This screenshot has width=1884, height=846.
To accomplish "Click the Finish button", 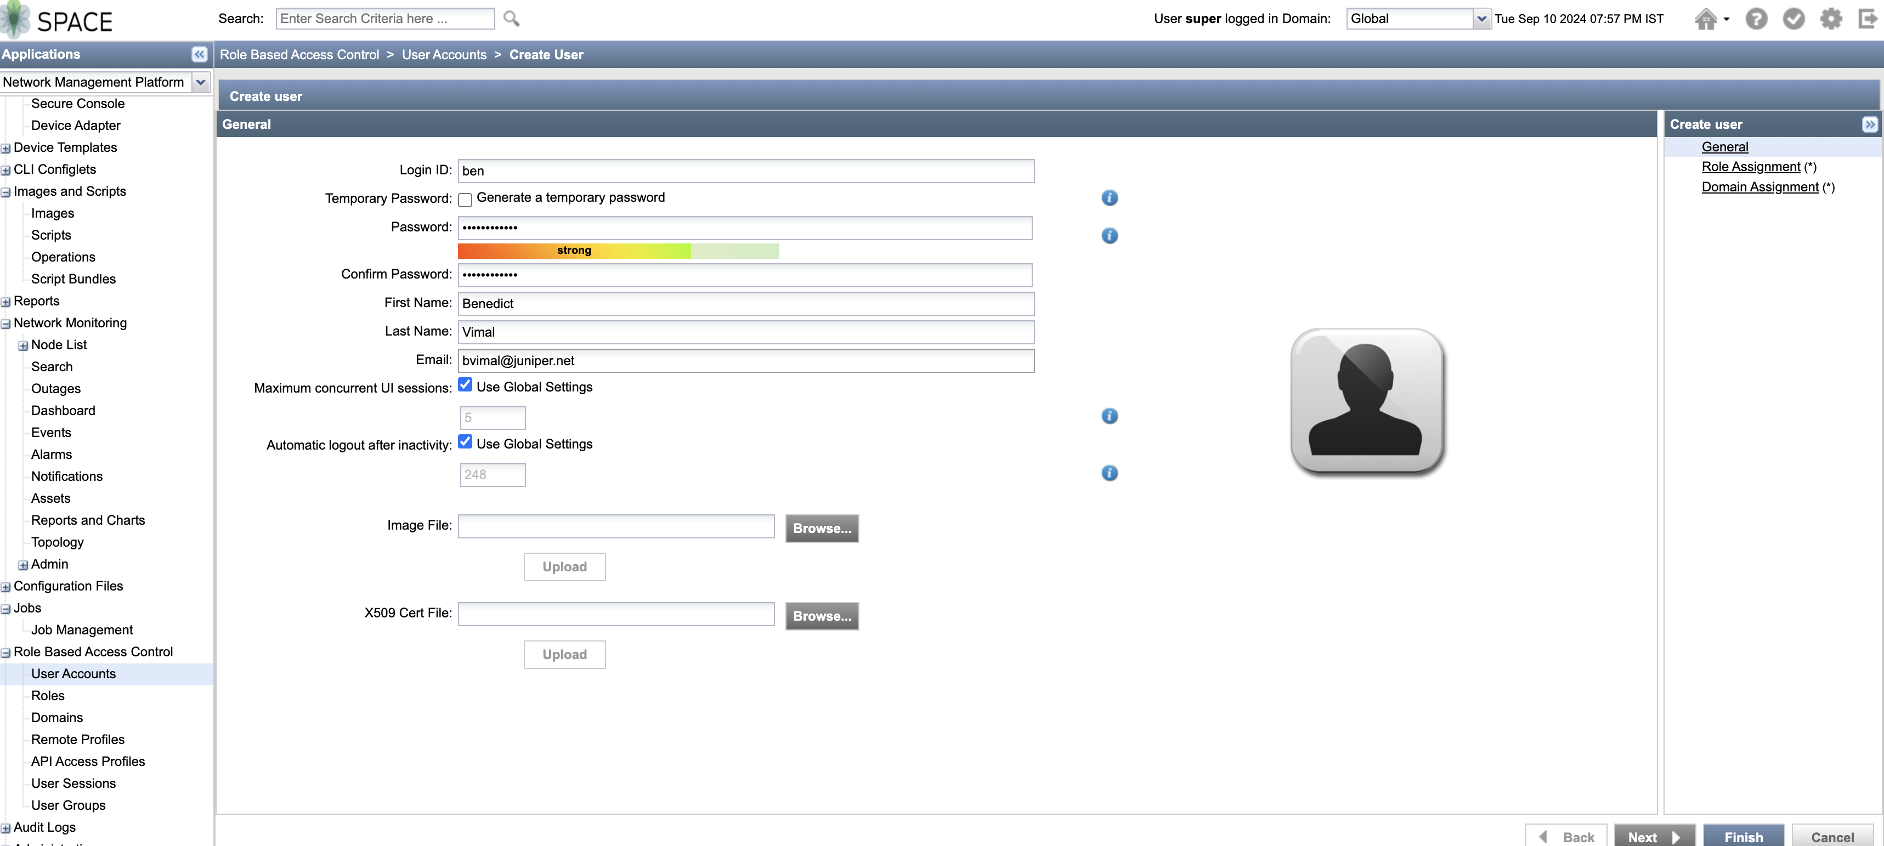I will [x=1743, y=837].
